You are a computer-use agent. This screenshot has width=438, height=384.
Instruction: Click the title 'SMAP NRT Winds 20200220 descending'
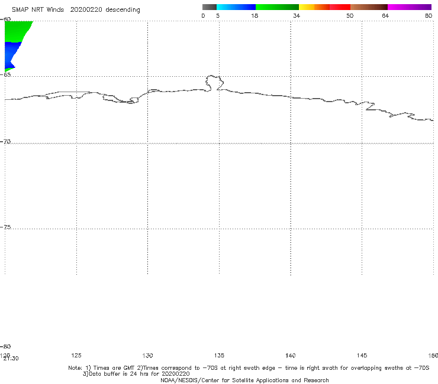tap(76, 10)
